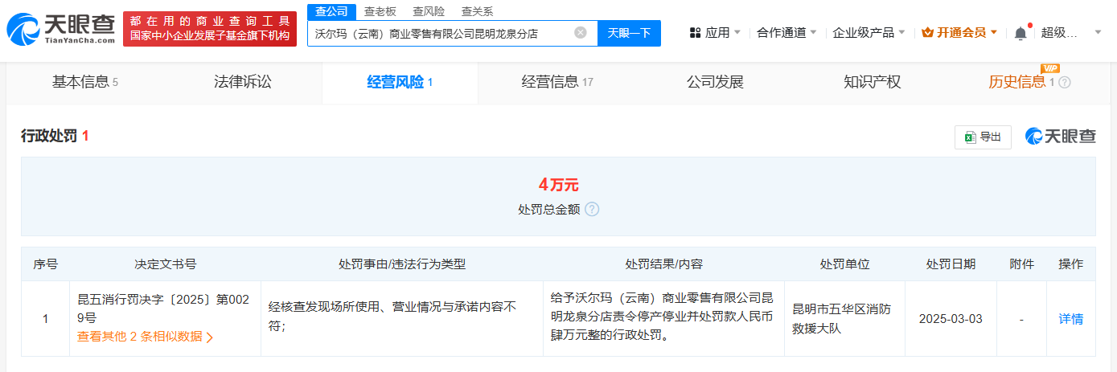Screen dimensions: 1117x372
Task: Expand the 合作通道 dropdown
Action: click(x=786, y=33)
